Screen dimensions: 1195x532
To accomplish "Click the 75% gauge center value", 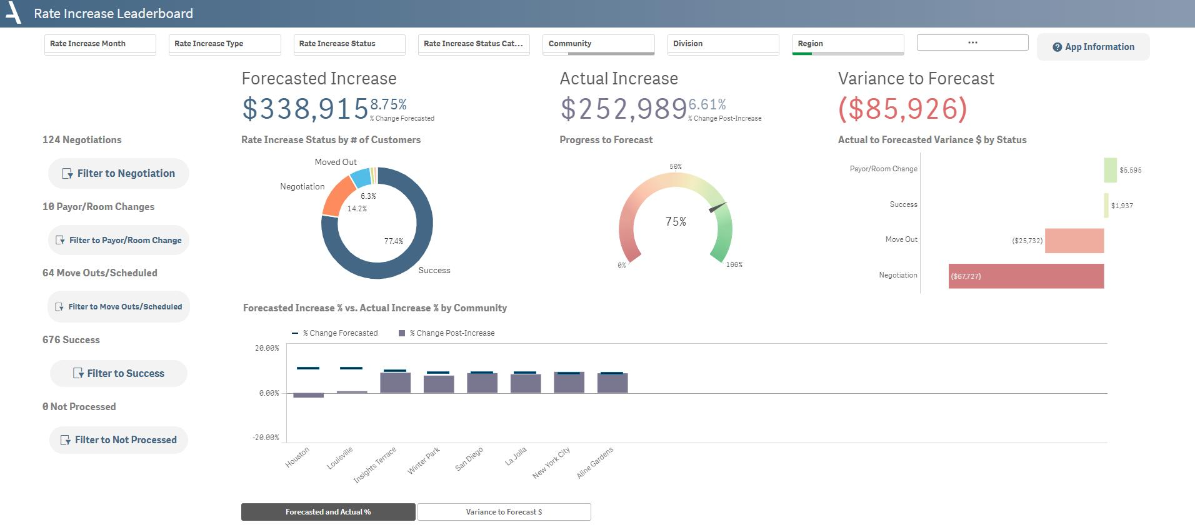I will (676, 221).
